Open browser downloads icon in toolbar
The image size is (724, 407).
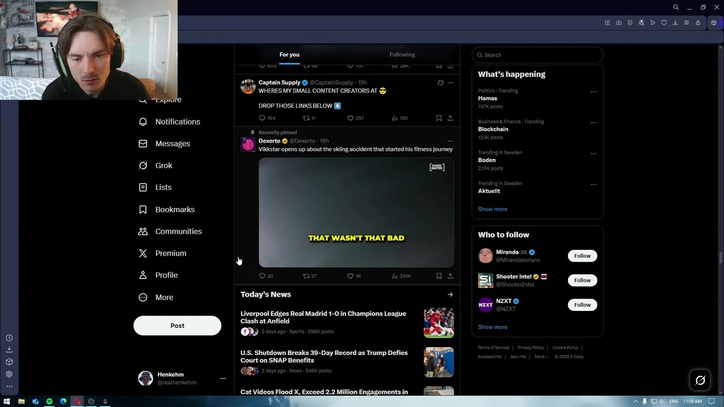pos(675,23)
